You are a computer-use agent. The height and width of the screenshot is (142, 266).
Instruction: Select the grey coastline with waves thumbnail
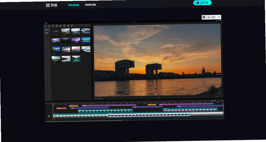tap(86, 49)
